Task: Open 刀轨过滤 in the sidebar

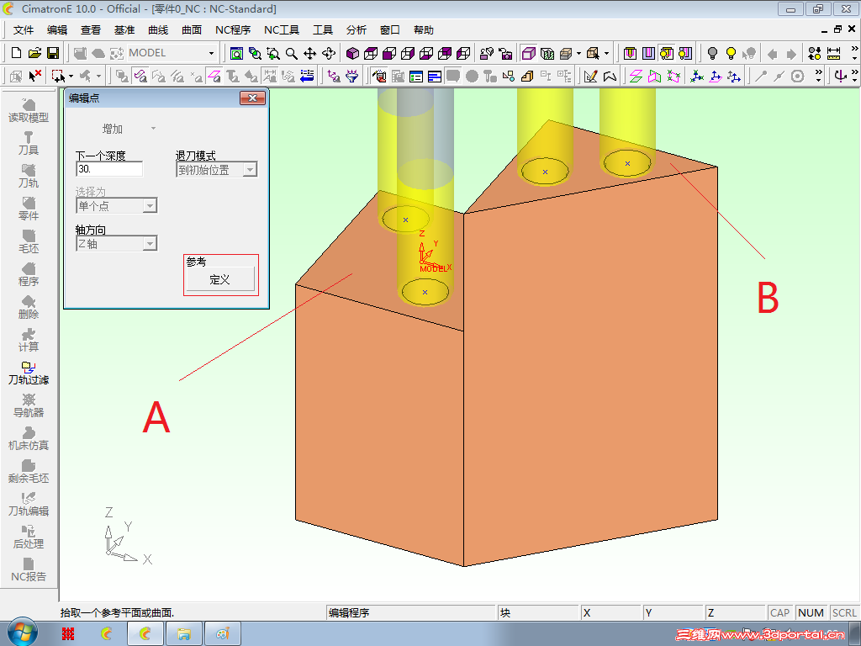Action: click(x=29, y=373)
